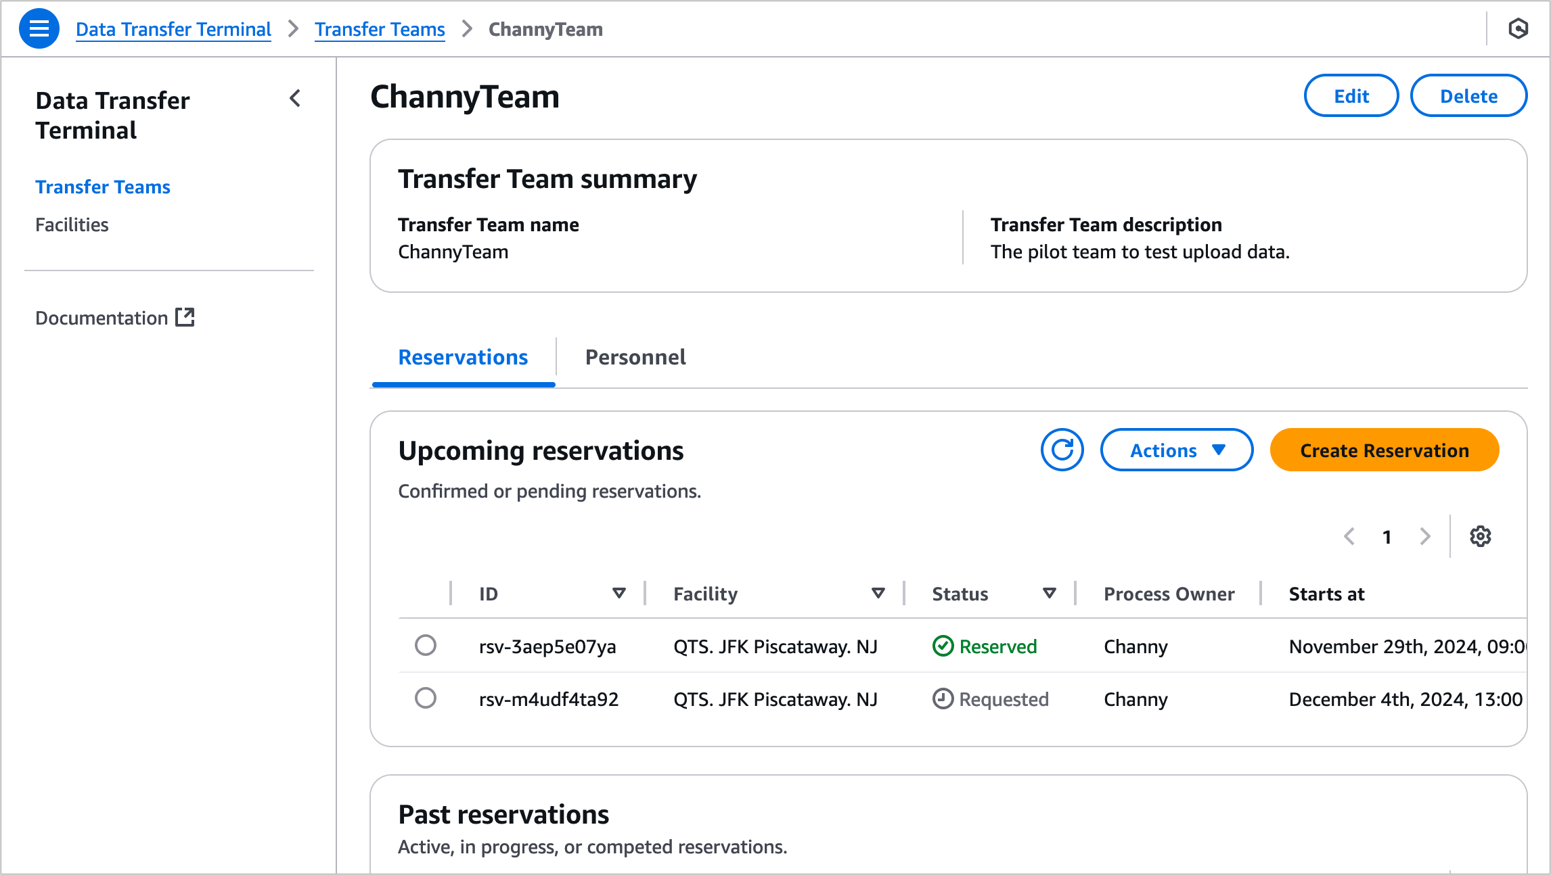This screenshot has height=875, width=1551.
Task: Open Facilities in the sidebar
Action: (x=72, y=224)
